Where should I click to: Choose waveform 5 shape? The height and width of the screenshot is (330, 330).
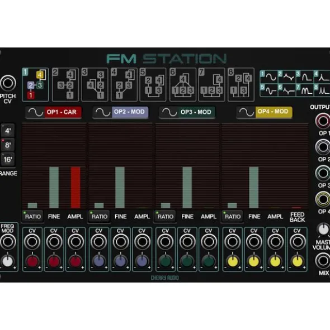click(x=269, y=90)
